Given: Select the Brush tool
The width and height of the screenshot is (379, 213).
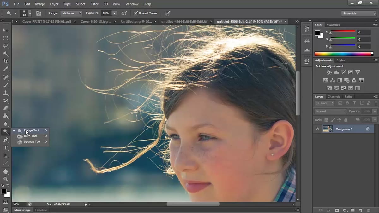Looking at the screenshot, I should [6, 85].
